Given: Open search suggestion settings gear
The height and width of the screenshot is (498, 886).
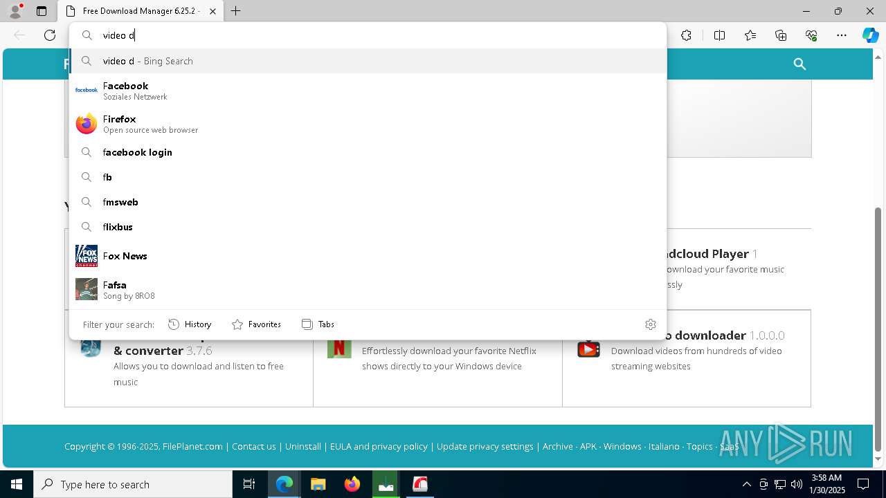Looking at the screenshot, I should 651,324.
